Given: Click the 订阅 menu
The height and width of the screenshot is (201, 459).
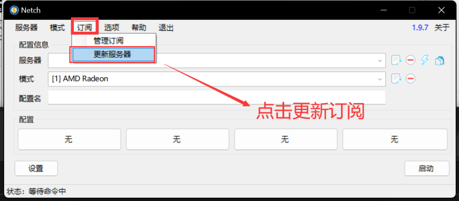Looking at the screenshot, I should tap(85, 28).
